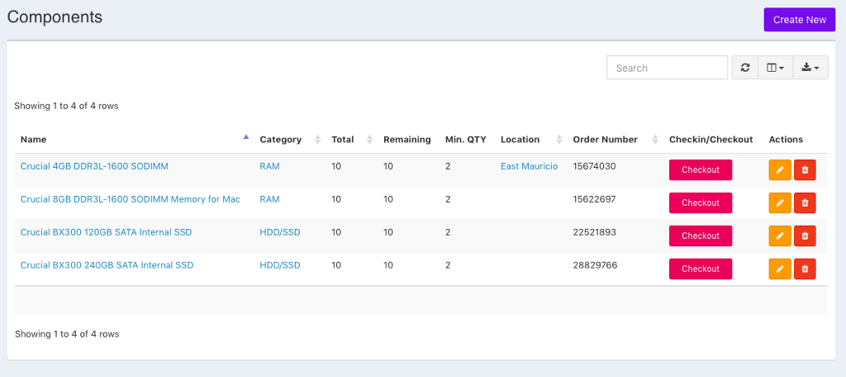The image size is (846, 377).
Task: Sort table by Category column header
Action: point(280,140)
